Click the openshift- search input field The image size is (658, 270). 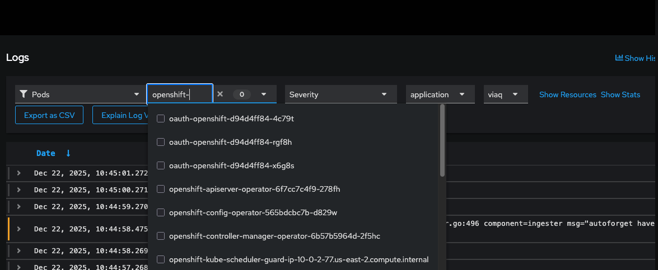point(180,94)
